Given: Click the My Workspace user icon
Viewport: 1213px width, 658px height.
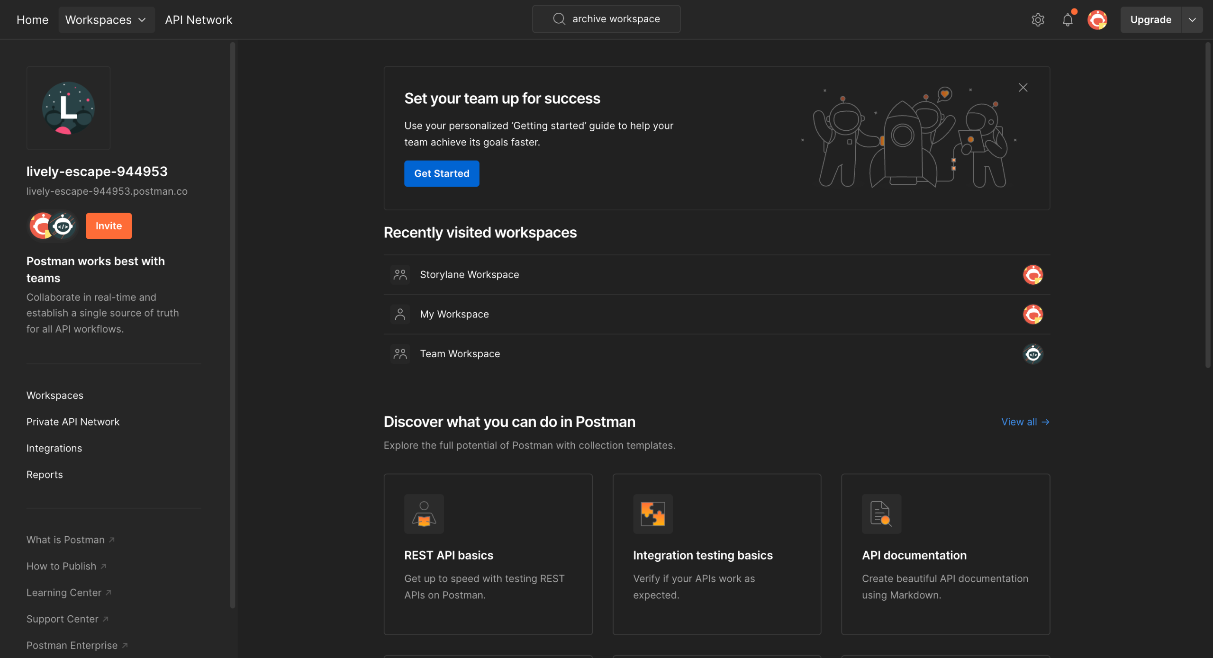Looking at the screenshot, I should pos(400,314).
